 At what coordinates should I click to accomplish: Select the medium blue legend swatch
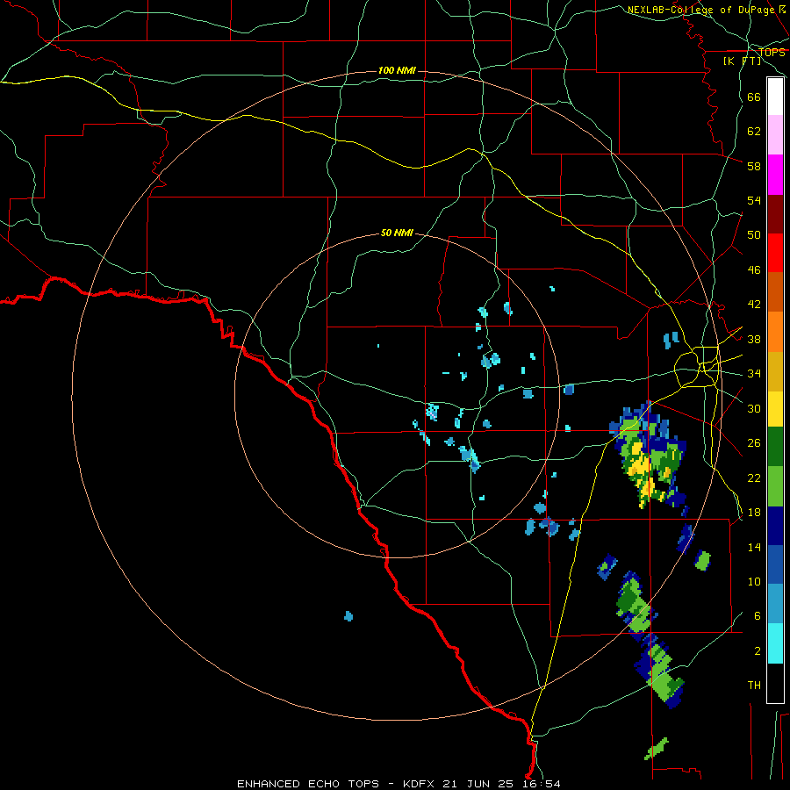pos(775,564)
